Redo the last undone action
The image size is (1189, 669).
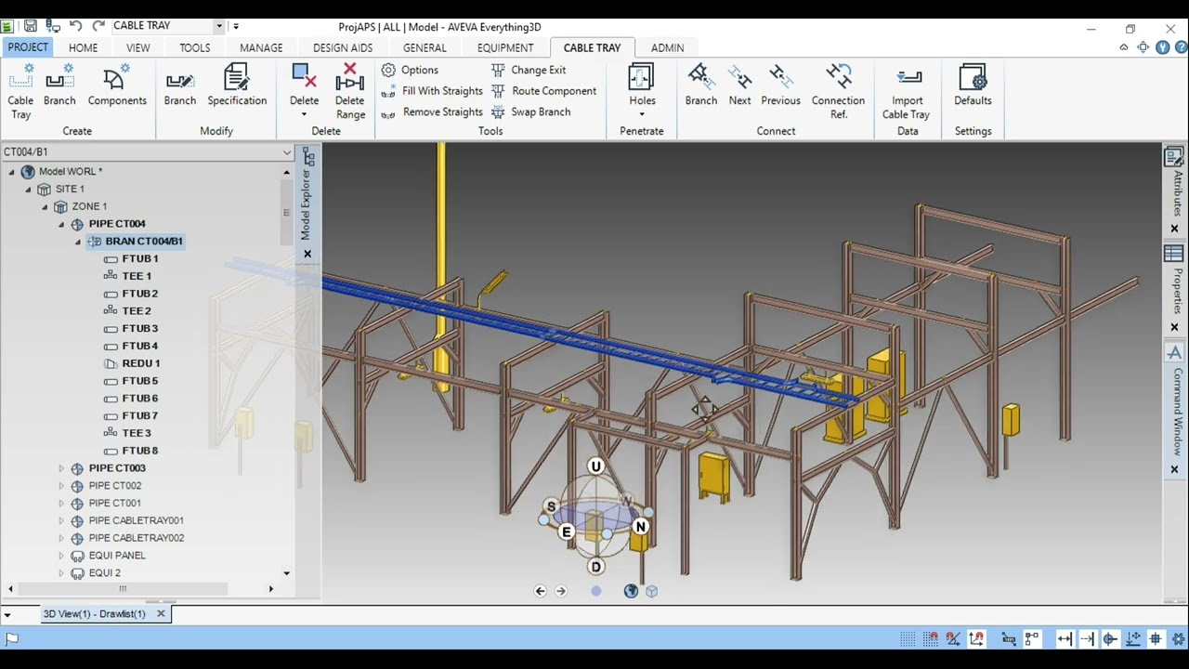click(98, 26)
